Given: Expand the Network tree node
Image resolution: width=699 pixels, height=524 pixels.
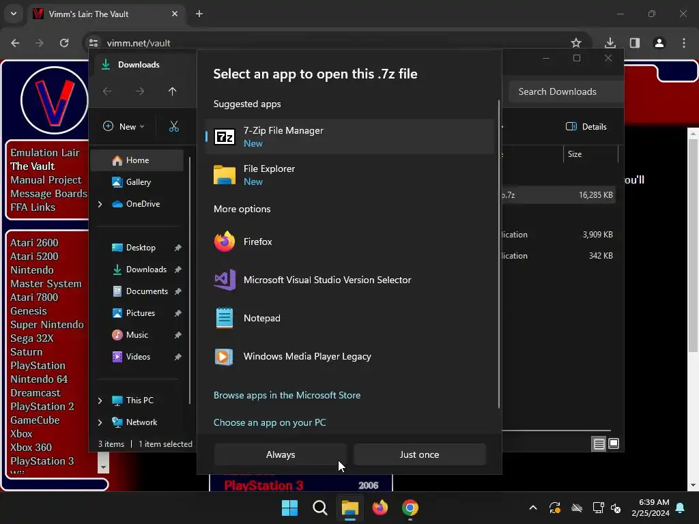Looking at the screenshot, I should coord(100,422).
